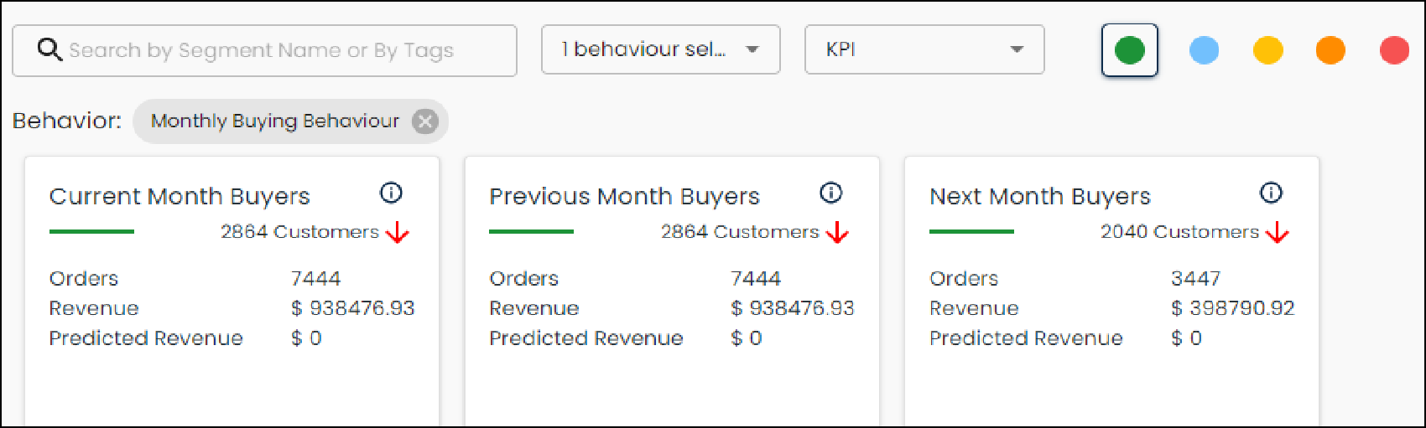
Task: Expand the behaviour selection dropdown
Action: pos(661,49)
